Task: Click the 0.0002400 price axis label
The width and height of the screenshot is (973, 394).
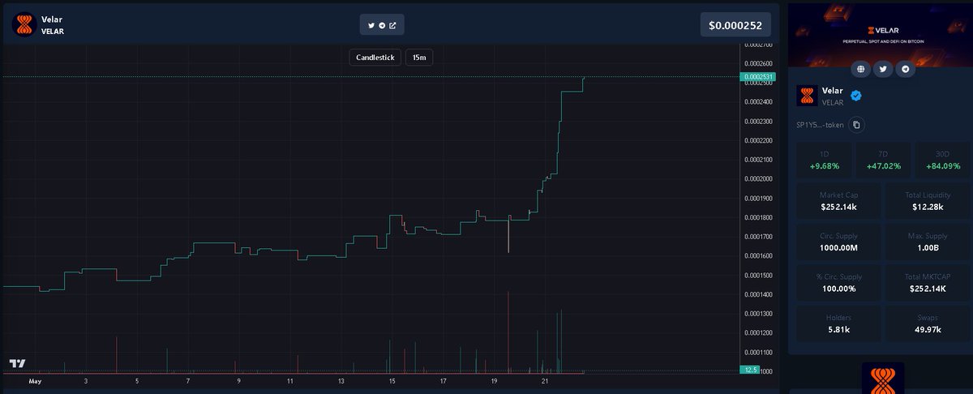Action: tap(757, 102)
